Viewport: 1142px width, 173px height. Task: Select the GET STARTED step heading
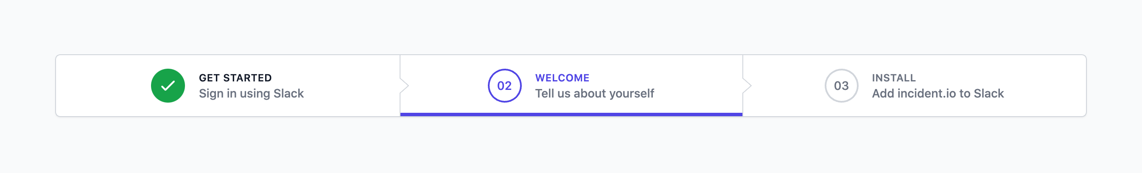[x=235, y=78]
